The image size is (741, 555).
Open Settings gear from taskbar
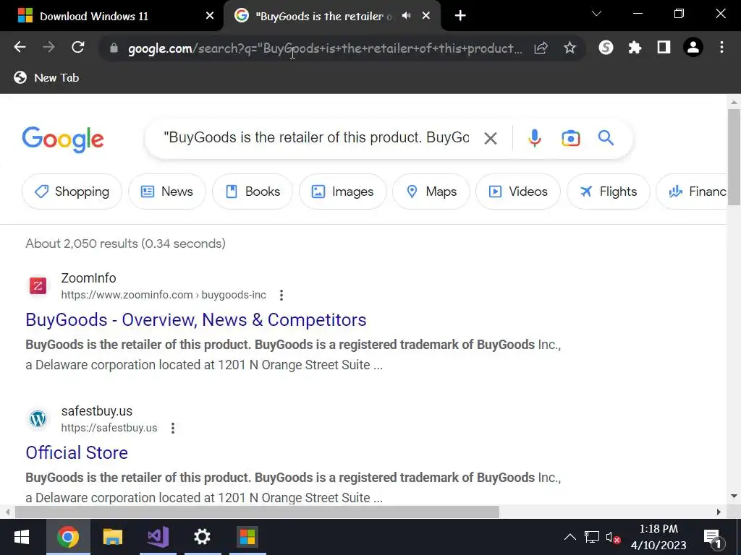pyautogui.click(x=203, y=537)
